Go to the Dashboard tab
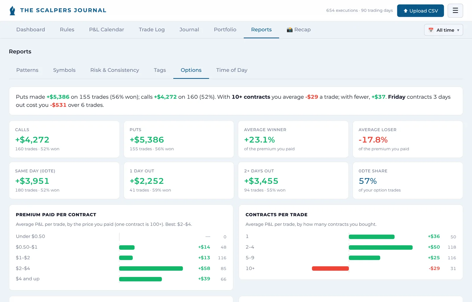This screenshot has width=472, height=302. pyautogui.click(x=31, y=30)
